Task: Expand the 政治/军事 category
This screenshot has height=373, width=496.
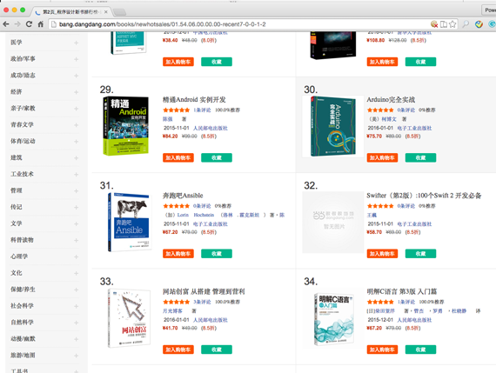Action: click(76, 59)
